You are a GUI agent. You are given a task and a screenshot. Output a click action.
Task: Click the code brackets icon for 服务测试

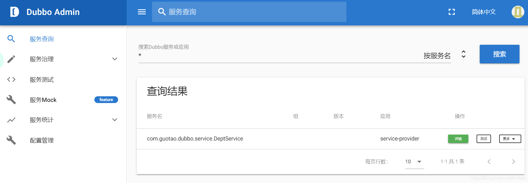pos(11,79)
